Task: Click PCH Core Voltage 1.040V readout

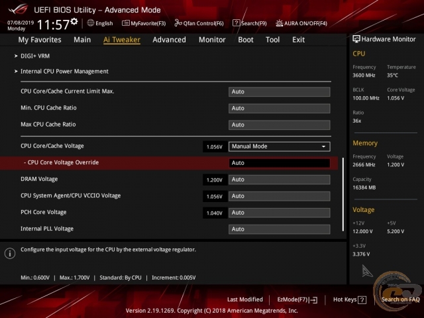Action: click(x=215, y=213)
